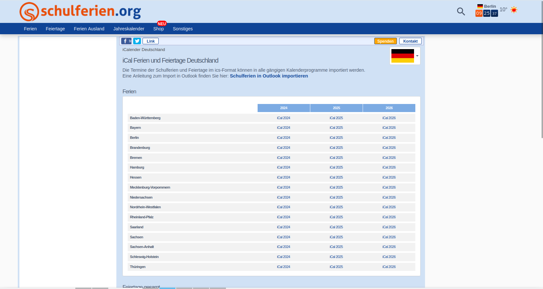
Task: Click the orange Spenden button
Action: click(x=385, y=41)
